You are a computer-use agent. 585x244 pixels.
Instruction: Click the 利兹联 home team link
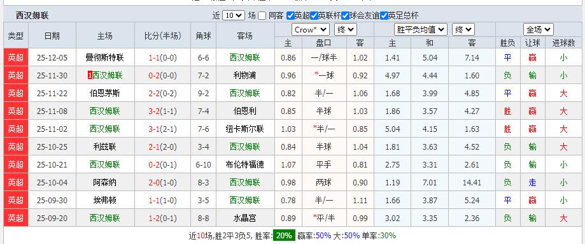(x=105, y=147)
